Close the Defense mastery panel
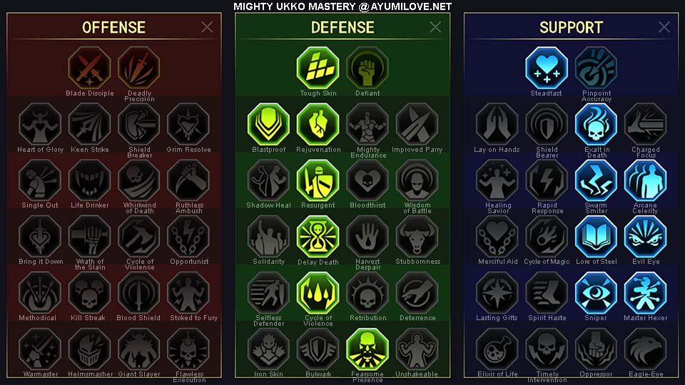This screenshot has width=685, height=385. pos(435,27)
